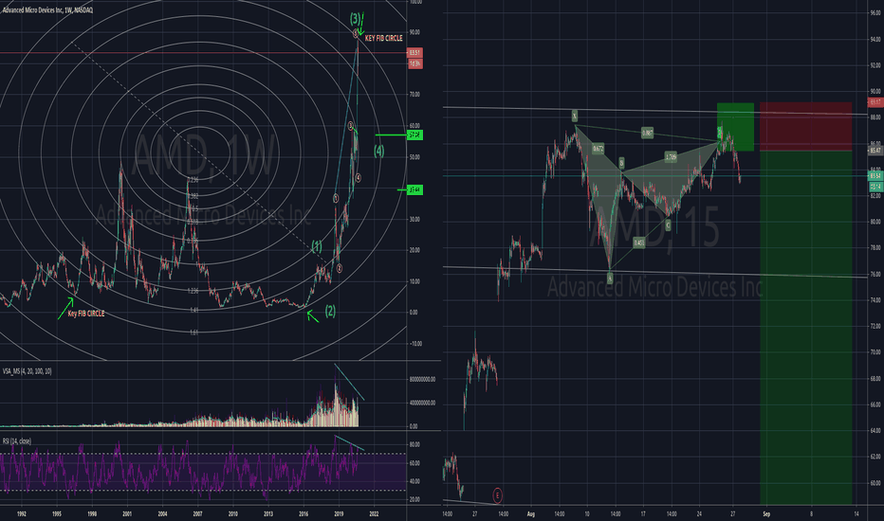Image resolution: width=884 pixels, height=521 pixels.
Task: Select the large green profit target zone
Action: tap(805, 327)
